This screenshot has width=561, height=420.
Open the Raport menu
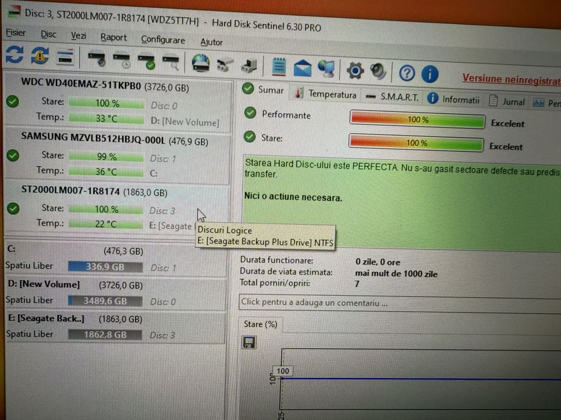pos(114,37)
